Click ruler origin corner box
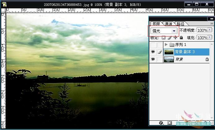The width and height of the screenshot is (215, 130). click(3, 10)
